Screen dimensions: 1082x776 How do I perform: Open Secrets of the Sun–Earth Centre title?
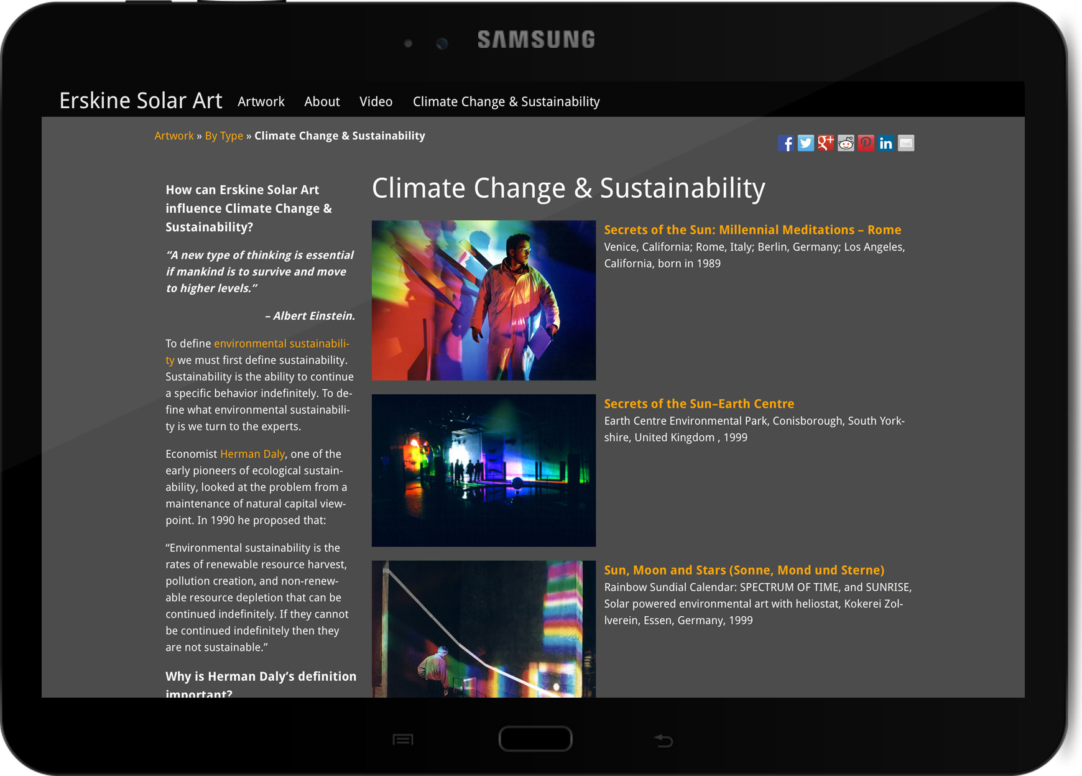[698, 404]
